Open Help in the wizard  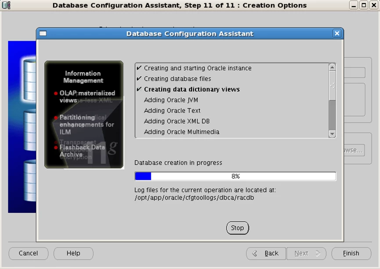pyautogui.click(x=73, y=253)
